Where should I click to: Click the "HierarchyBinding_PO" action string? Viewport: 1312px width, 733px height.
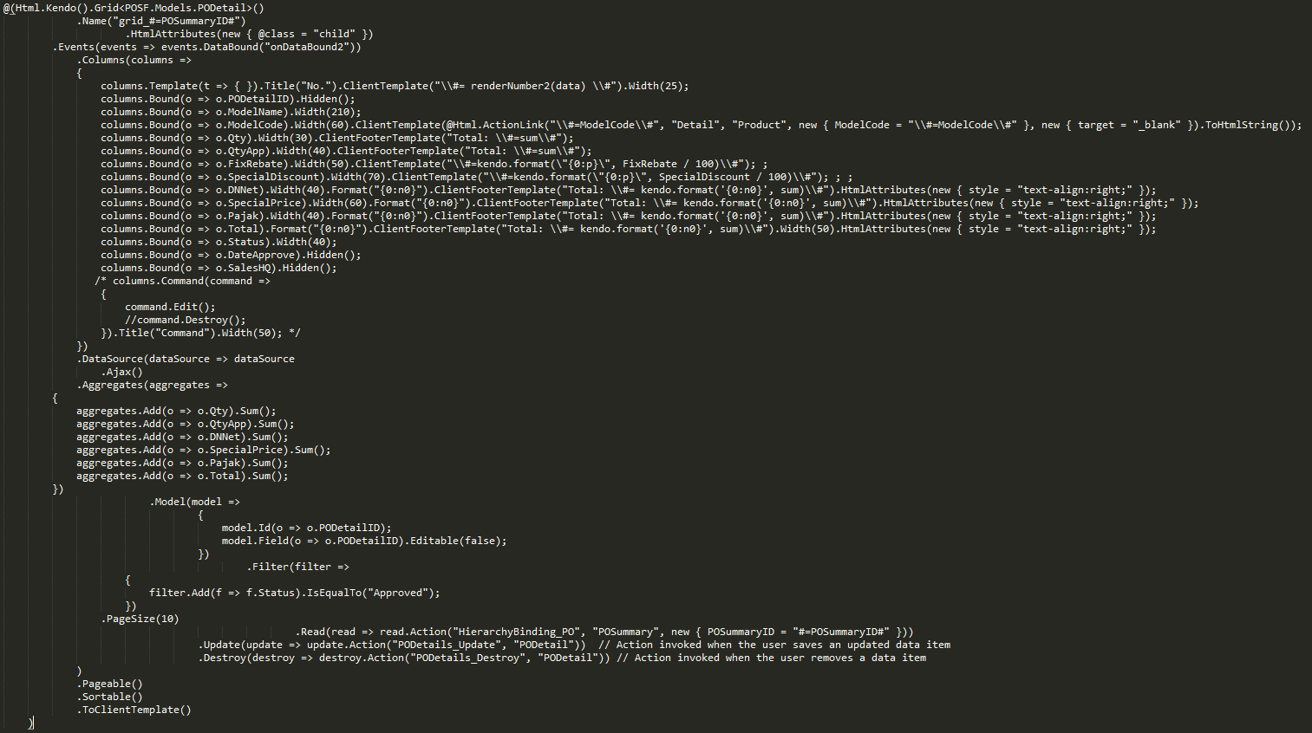[x=516, y=632]
